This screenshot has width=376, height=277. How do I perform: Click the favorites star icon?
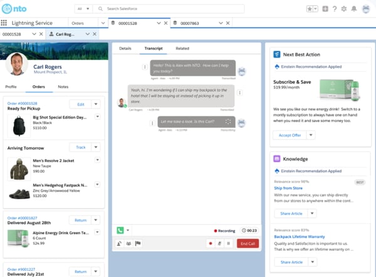coord(310,9)
